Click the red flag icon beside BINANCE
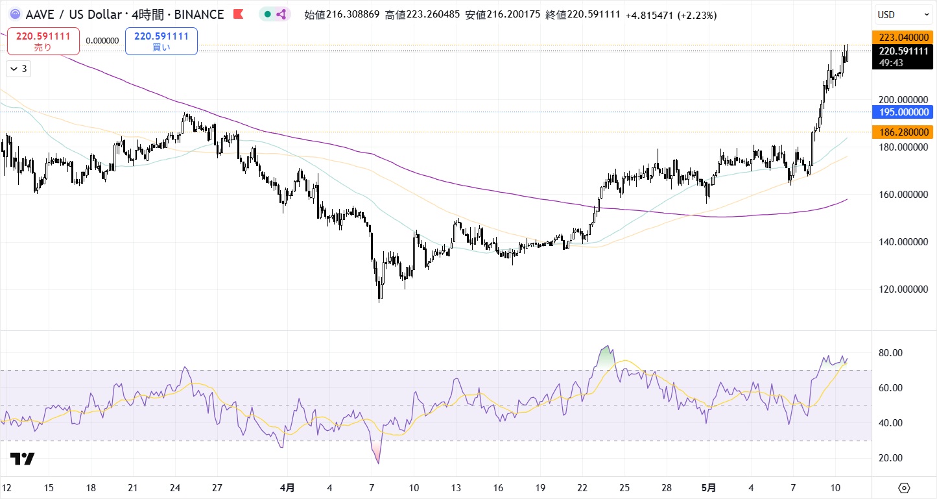This screenshot has width=937, height=499. tap(239, 14)
